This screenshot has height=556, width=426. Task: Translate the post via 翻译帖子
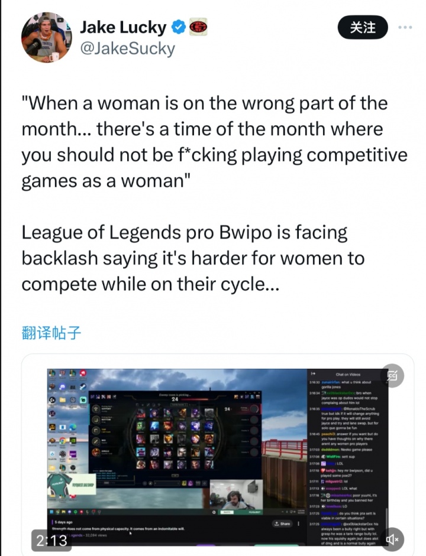[51, 333]
